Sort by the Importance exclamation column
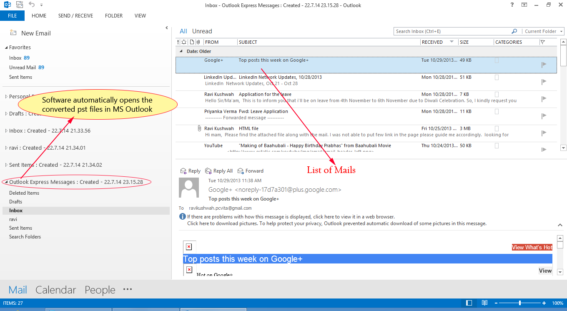Viewport: 567px width, 311px height. click(x=178, y=42)
